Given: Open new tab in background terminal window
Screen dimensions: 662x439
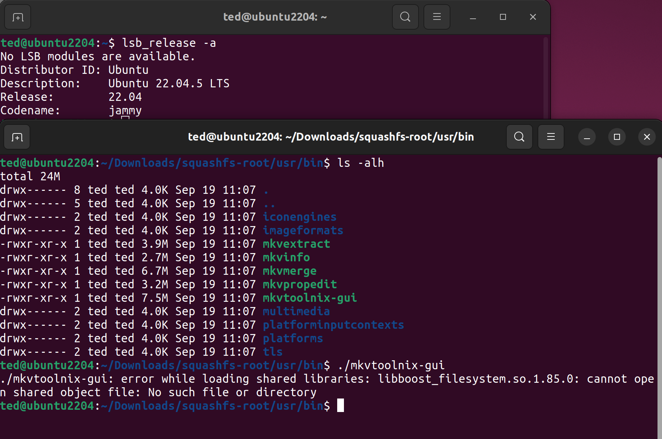Looking at the screenshot, I should (x=18, y=17).
